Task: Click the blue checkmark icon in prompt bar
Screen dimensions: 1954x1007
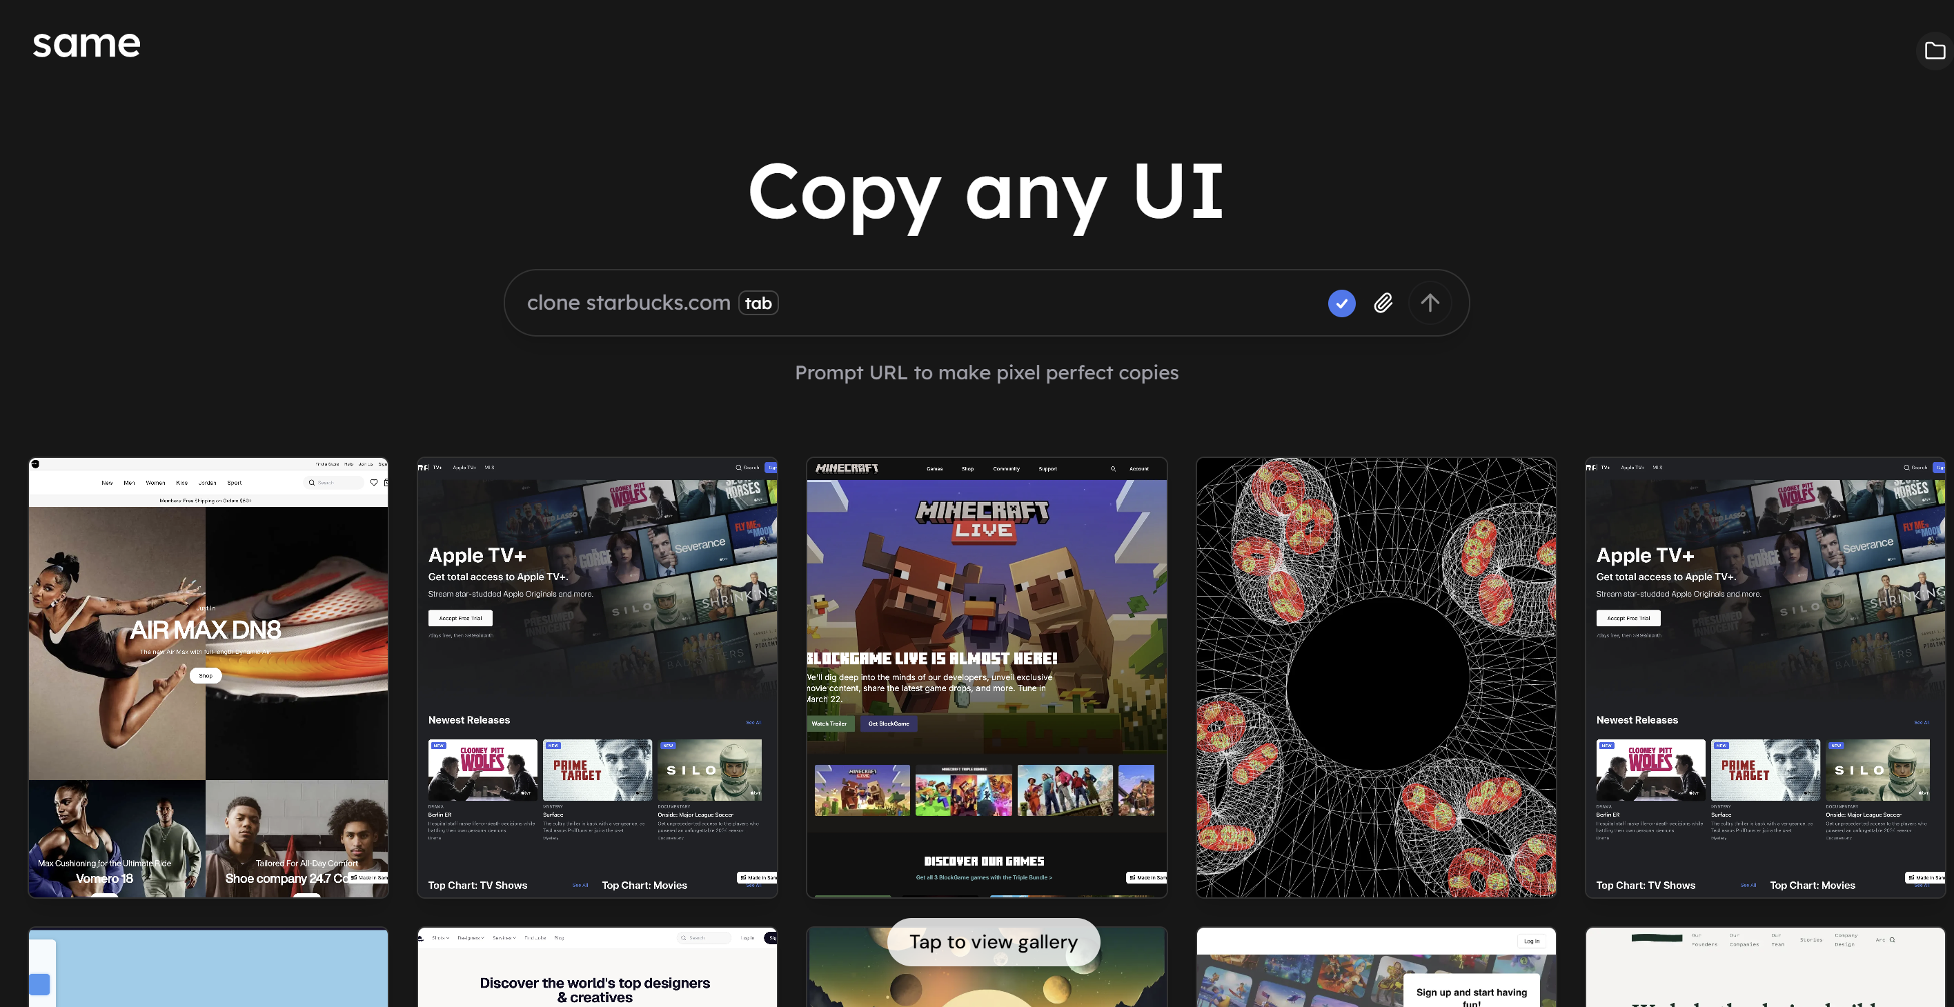Action: tap(1341, 303)
